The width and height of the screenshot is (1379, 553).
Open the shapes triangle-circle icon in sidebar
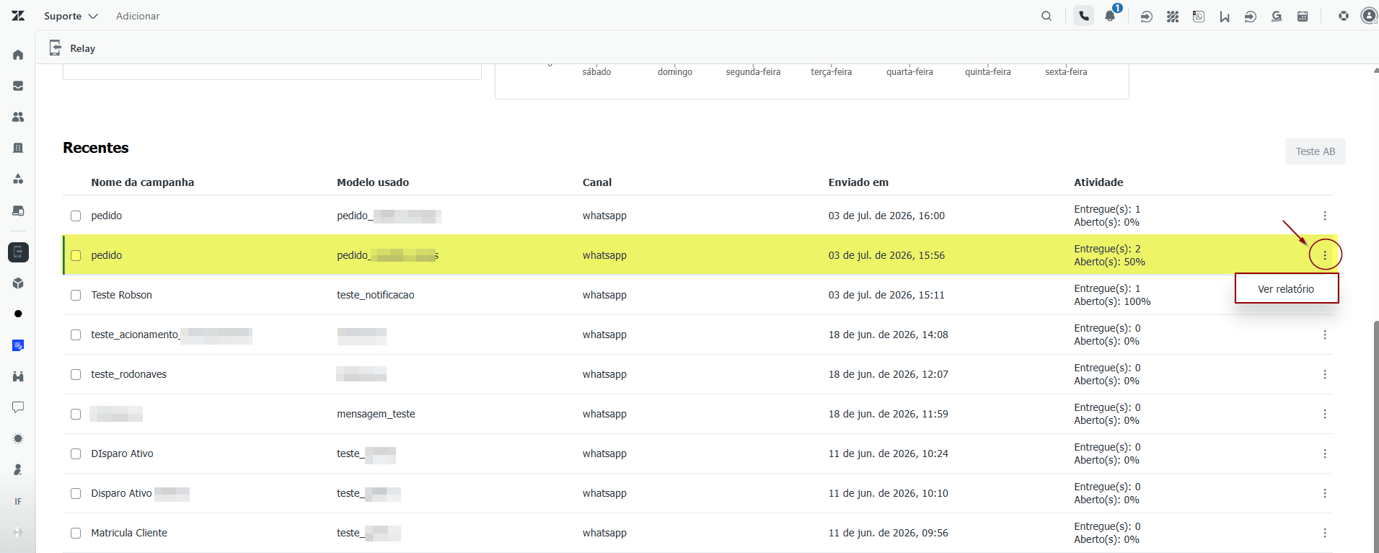pyautogui.click(x=18, y=179)
